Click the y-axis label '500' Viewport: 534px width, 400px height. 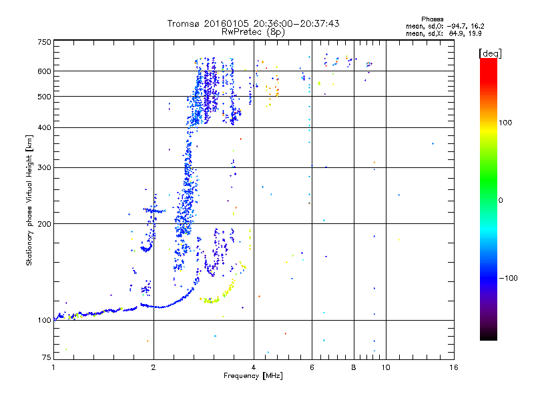[44, 97]
